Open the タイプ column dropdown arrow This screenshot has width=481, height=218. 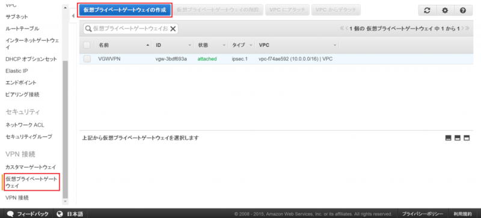[x=251, y=46]
